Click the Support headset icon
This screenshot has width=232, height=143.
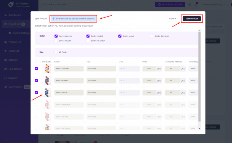pyautogui.click(x=6, y=78)
